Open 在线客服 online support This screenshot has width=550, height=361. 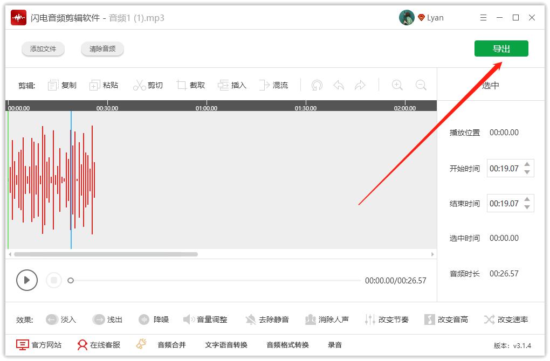[x=99, y=345]
